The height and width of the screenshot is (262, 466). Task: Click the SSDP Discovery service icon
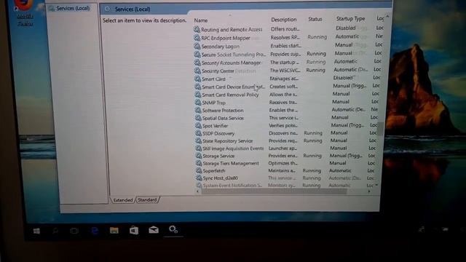click(x=198, y=133)
